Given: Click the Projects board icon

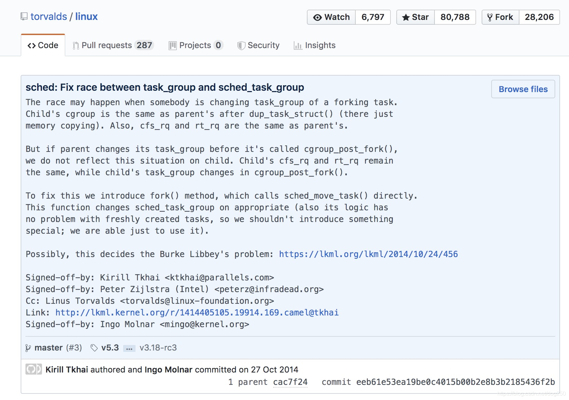Looking at the screenshot, I should [x=172, y=46].
